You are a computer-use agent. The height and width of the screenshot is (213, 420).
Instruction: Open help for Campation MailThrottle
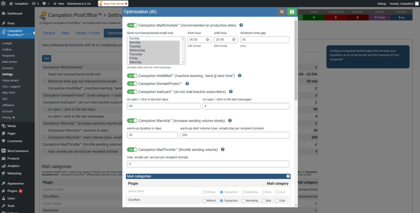(x=223, y=150)
